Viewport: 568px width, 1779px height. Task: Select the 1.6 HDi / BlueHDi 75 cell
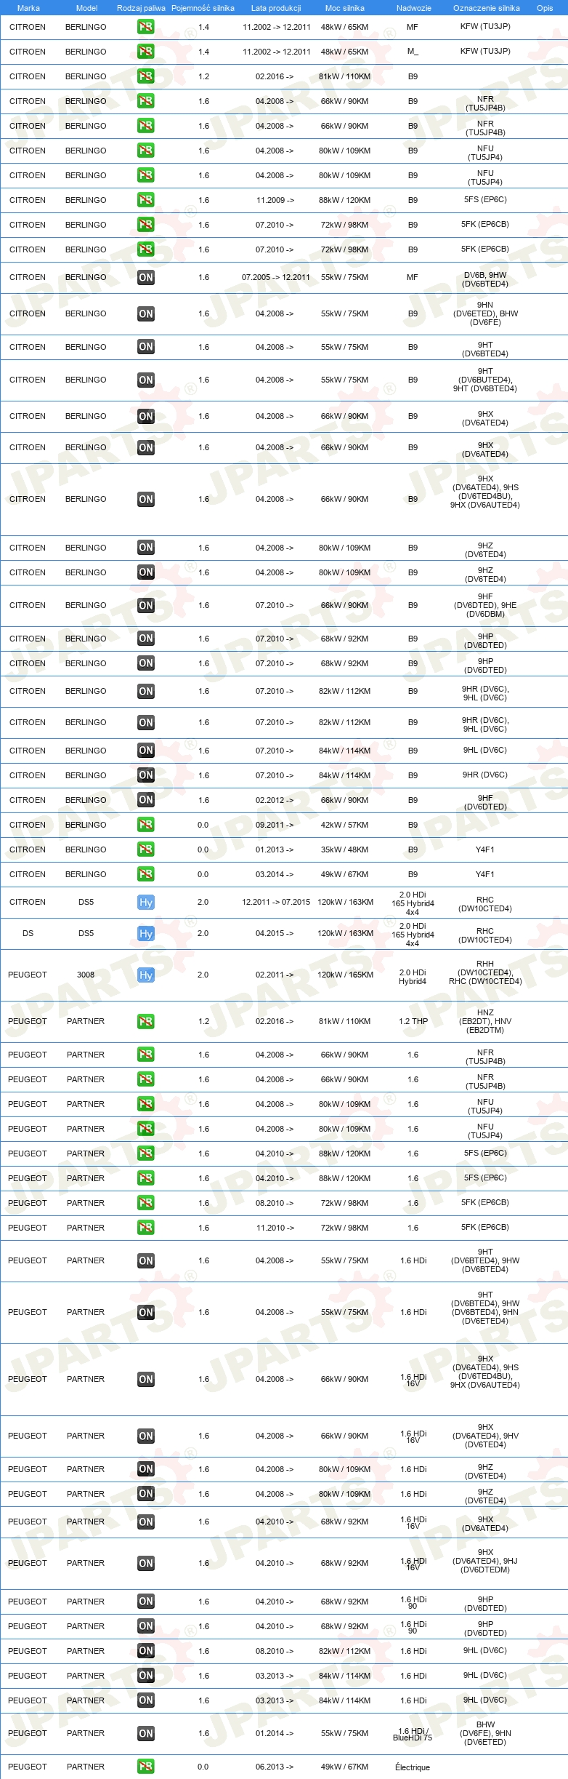413,1733
